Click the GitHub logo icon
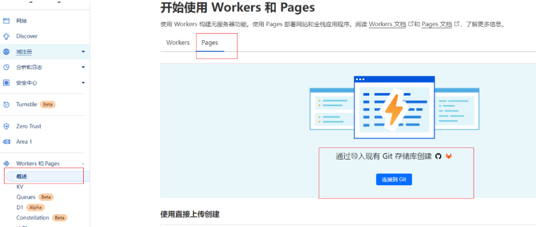The height and width of the screenshot is (227, 536). click(438, 156)
